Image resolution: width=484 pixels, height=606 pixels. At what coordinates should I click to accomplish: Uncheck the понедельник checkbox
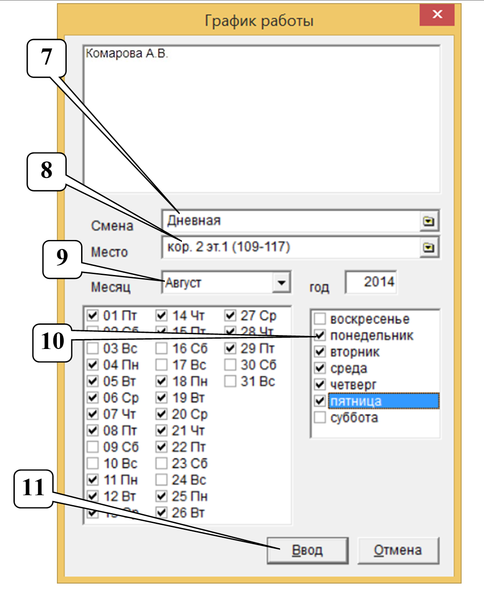click(320, 336)
